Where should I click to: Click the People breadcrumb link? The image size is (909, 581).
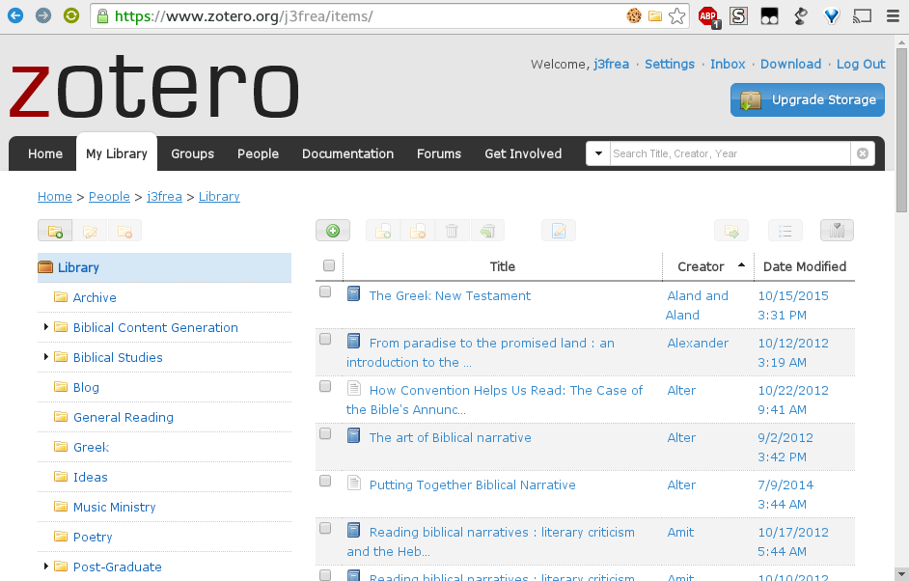pyautogui.click(x=109, y=197)
